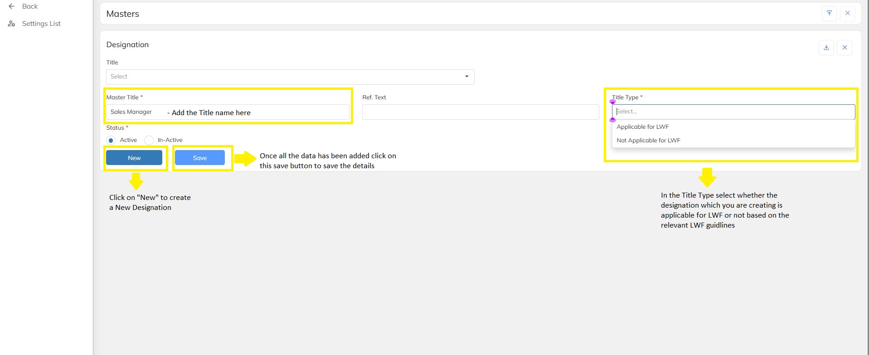Close the Designation panel with X icon
The height and width of the screenshot is (355, 869).
click(x=845, y=48)
